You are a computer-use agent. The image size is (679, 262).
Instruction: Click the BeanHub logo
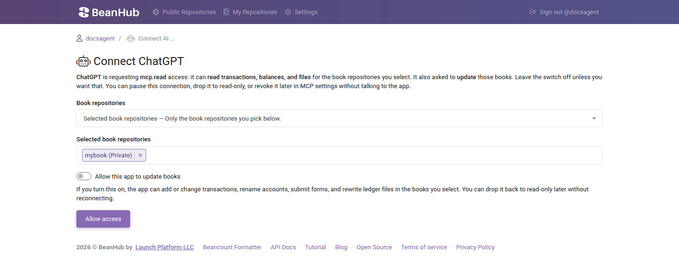click(x=109, y=12)
